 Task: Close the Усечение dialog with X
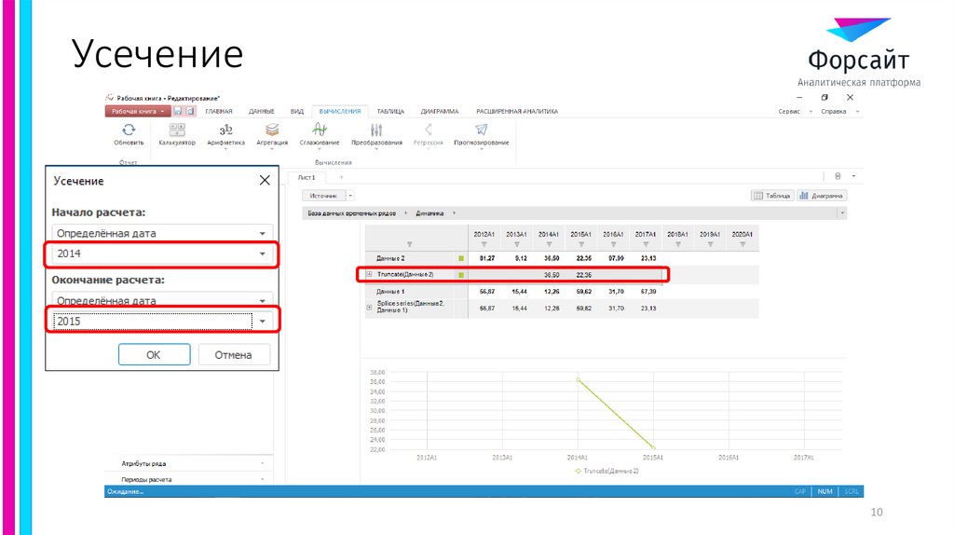265,181
